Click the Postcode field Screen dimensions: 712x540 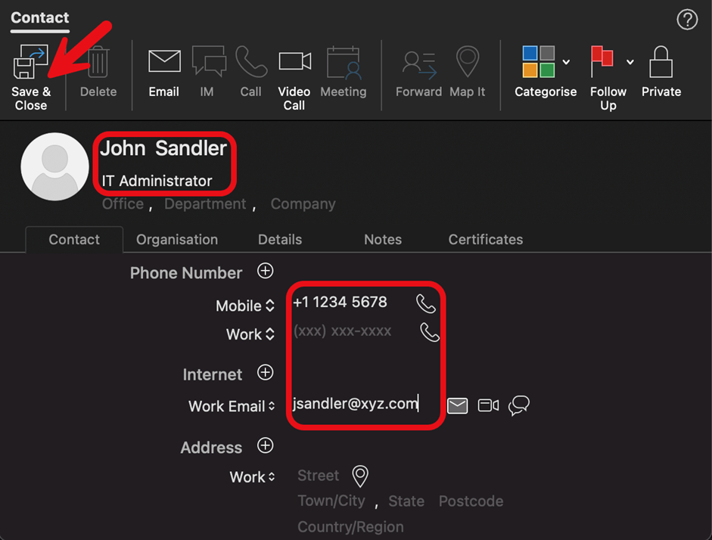(x=471, y=501)
